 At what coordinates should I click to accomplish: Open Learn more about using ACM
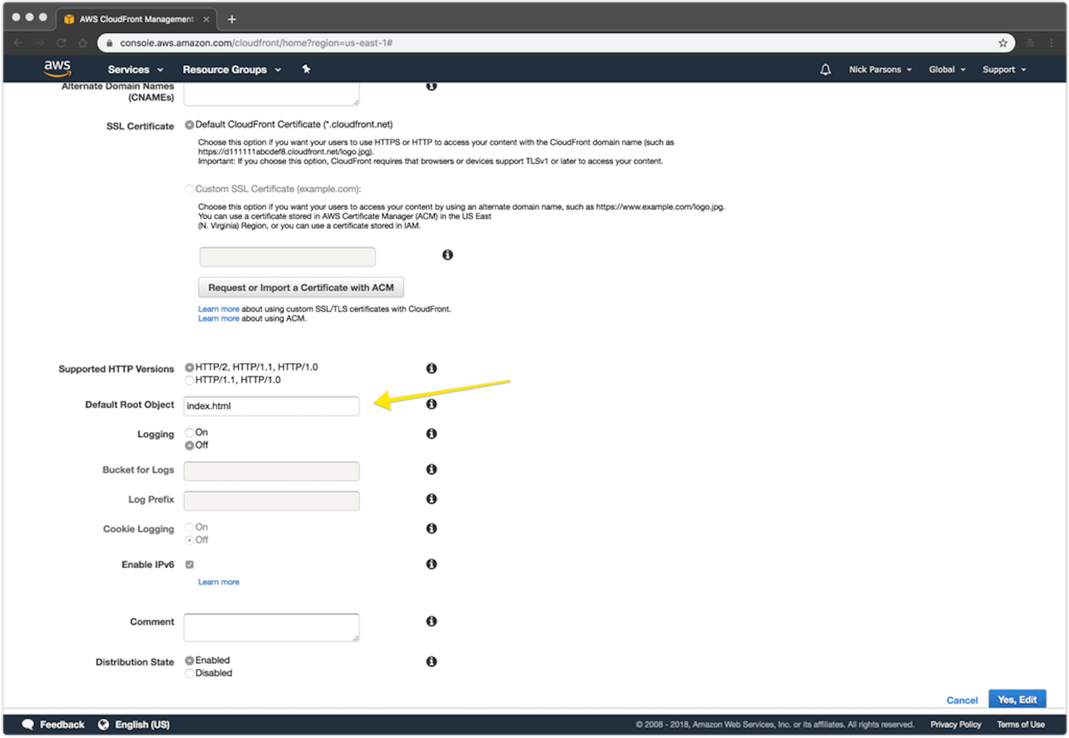click(x=218, y=318)
